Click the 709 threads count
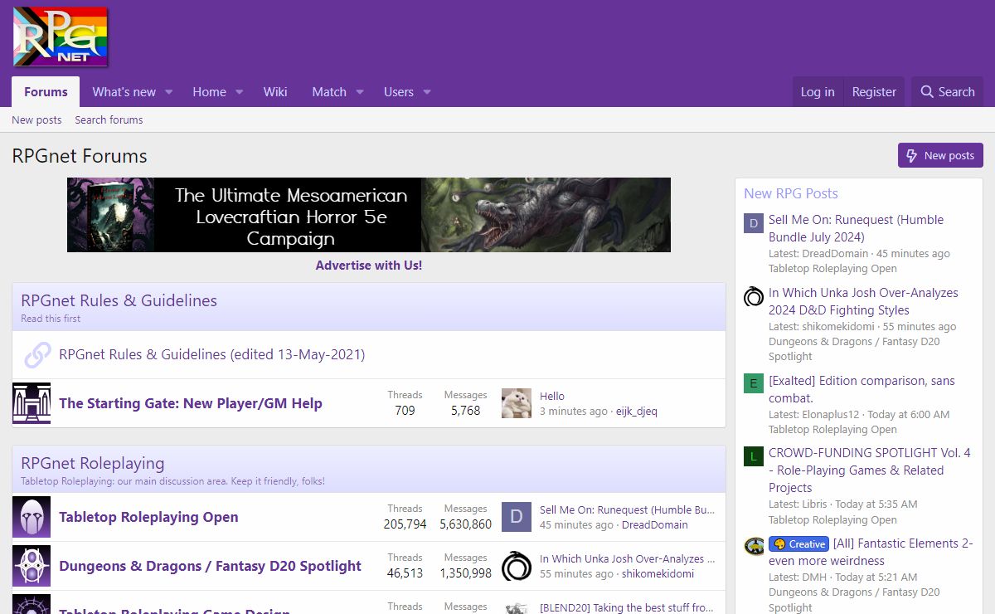 (405, 411)
